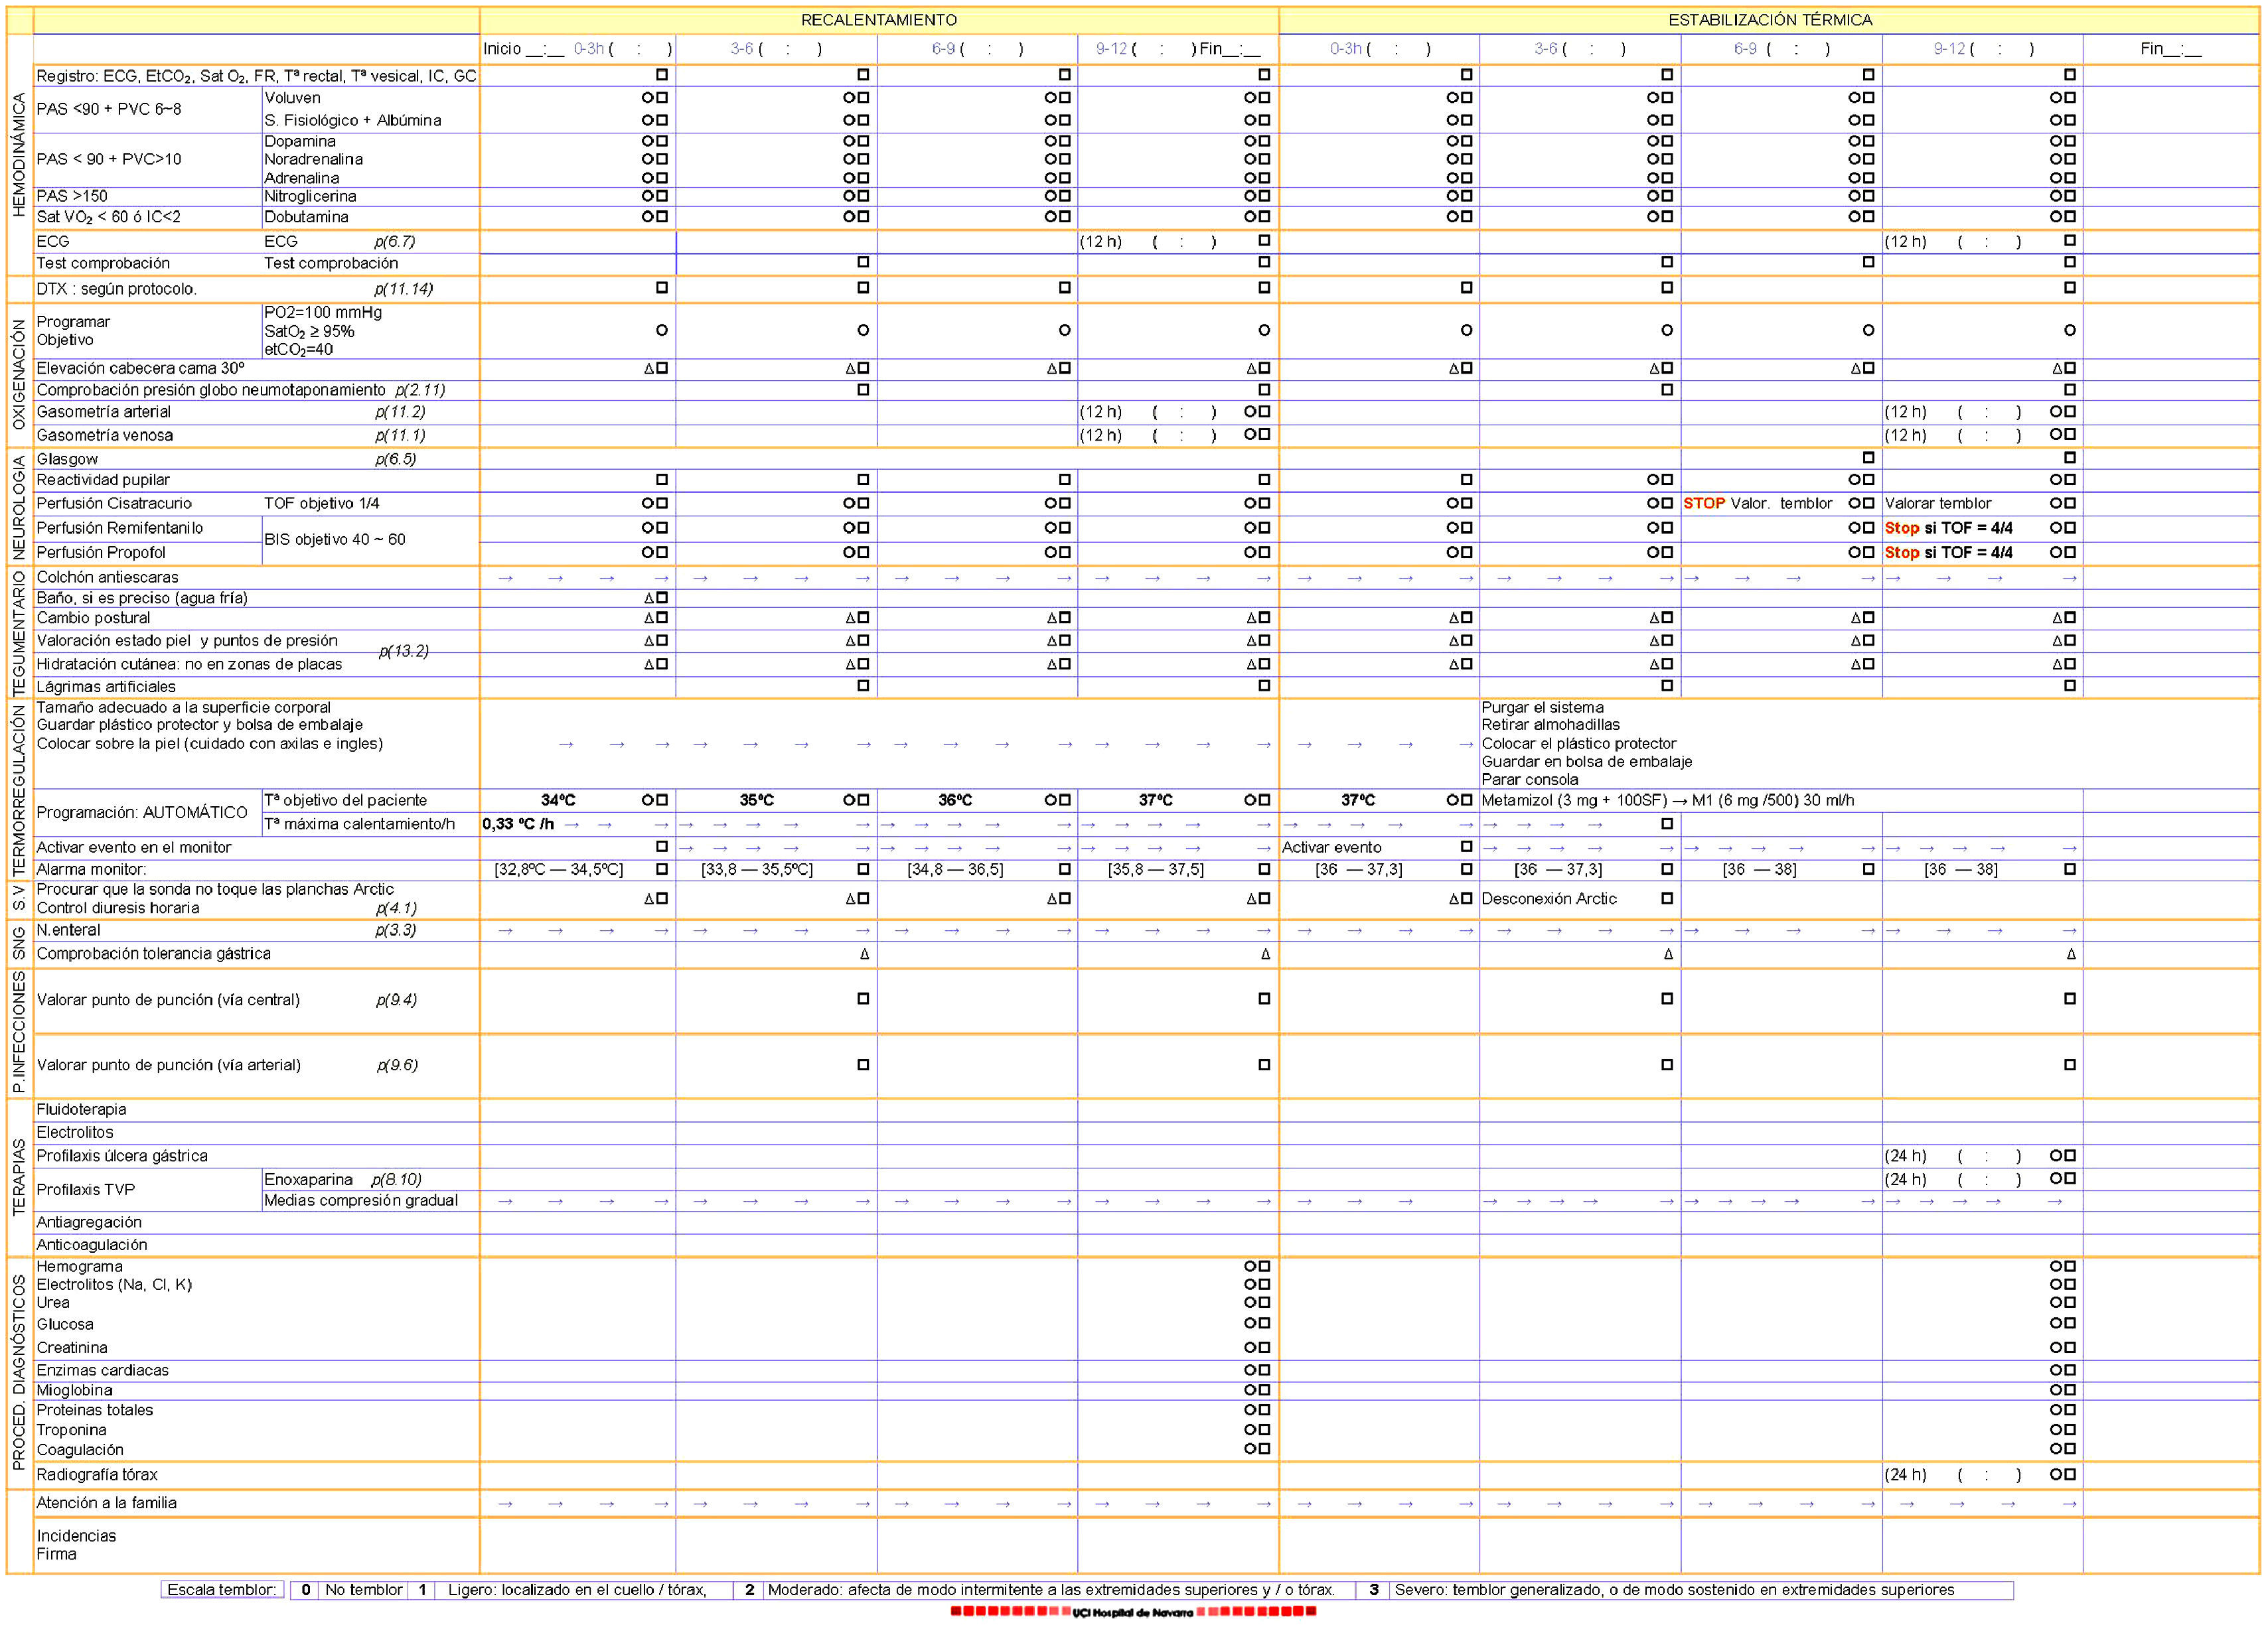The image size is (2268, 1627).
Task: Mark the Profilaxis úlcera gástrica 24 h circle
Action: click(2056, 1155)
